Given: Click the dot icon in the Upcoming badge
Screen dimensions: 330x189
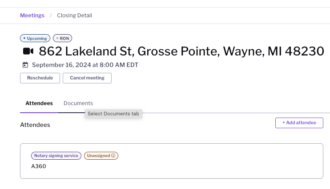Looking at the screenshot, I should (x=24, y=39).
